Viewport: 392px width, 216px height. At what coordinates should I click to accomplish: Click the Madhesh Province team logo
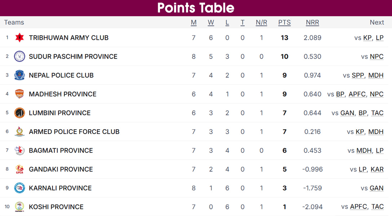coord(19,94)
